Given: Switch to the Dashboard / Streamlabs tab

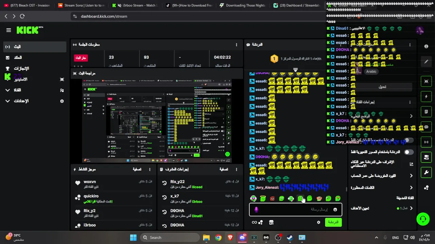Looking at the screenshot, I should pyautogui.click(x=297, y=5).
